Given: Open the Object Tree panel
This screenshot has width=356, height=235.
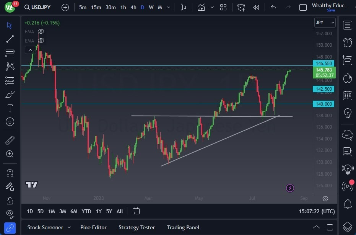Looking at the screenshot, I should click(x=347, y=226).
